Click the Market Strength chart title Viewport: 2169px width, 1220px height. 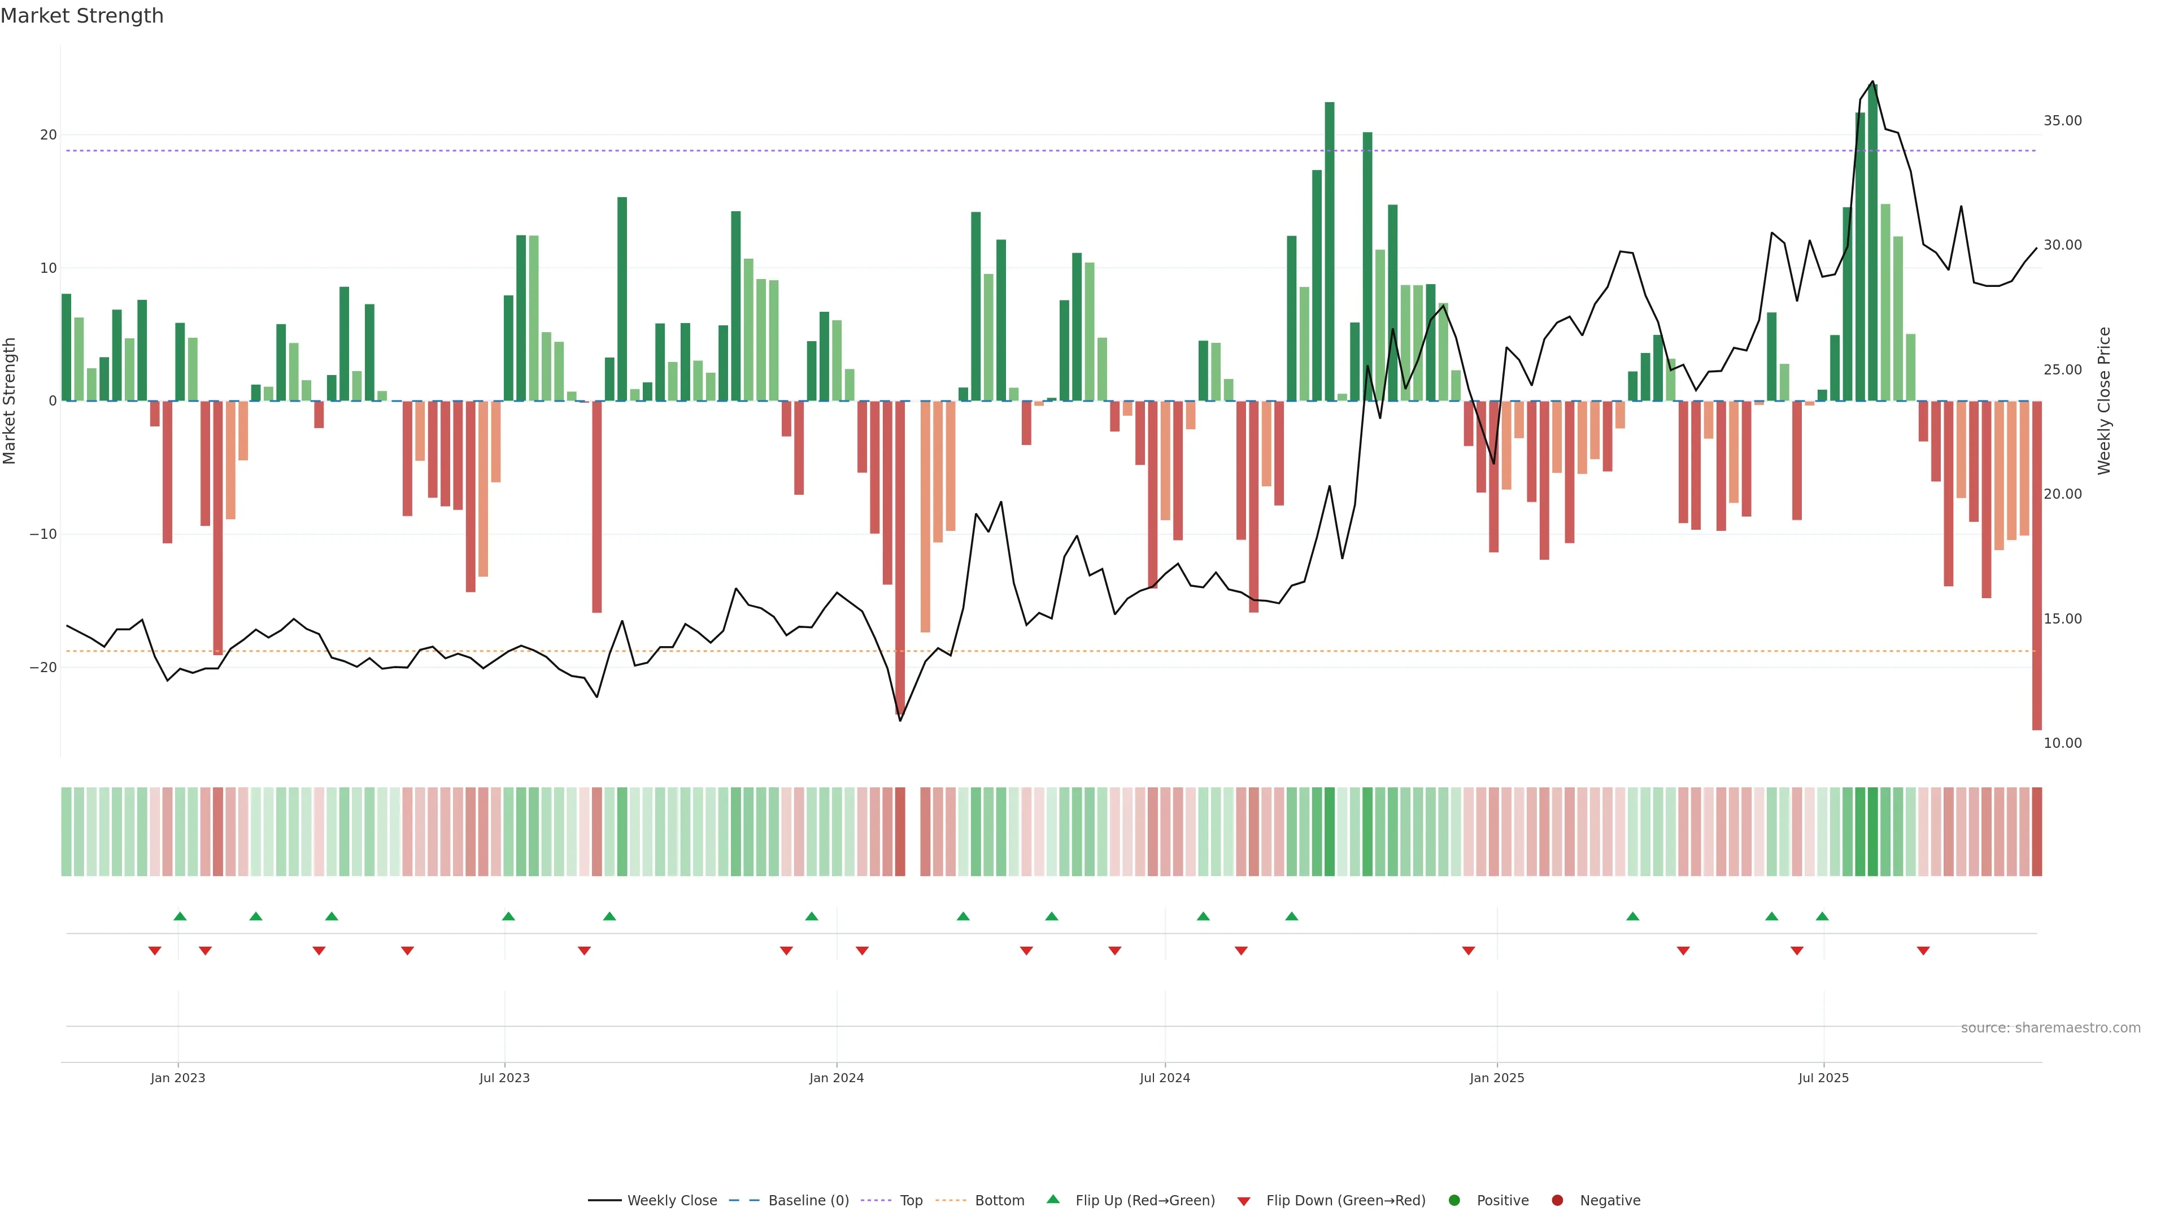click(82, 16)
